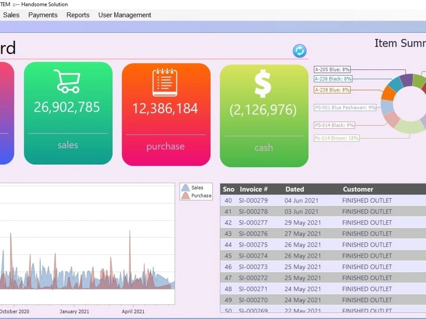Click FINISHED OUTLET in row 49
426x319 pixels.
pos(367,300)
